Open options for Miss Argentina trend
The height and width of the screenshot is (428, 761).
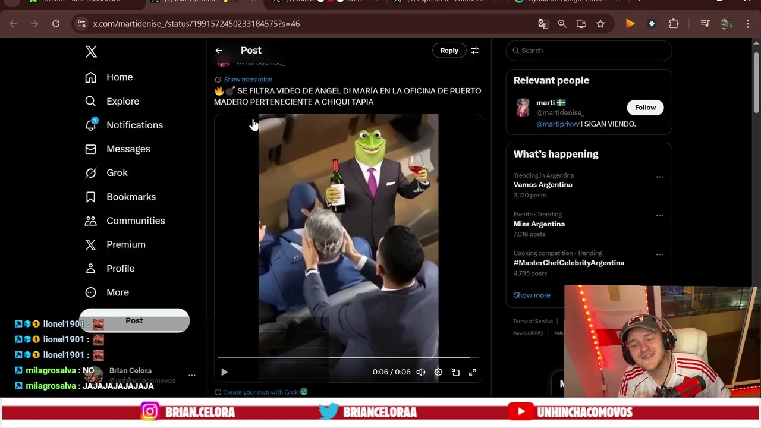coord(659,216)
